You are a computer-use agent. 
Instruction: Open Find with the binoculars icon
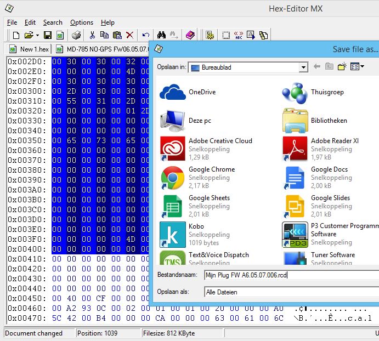pos(161,35)
